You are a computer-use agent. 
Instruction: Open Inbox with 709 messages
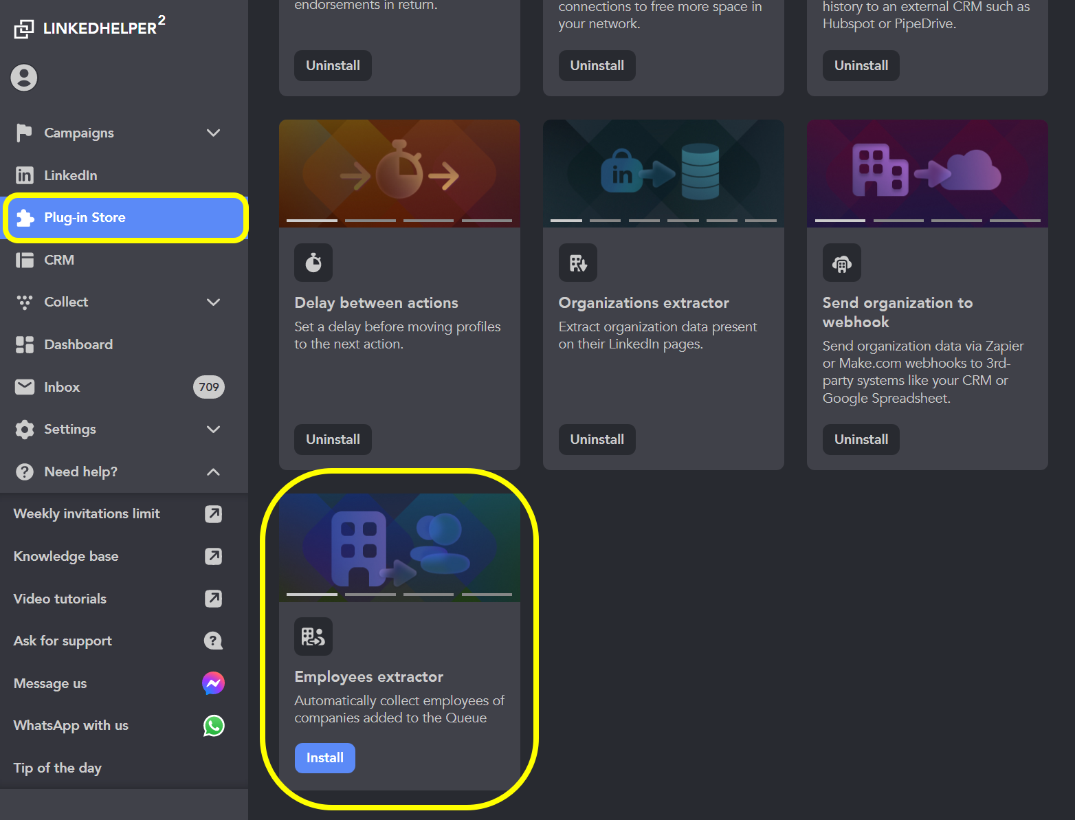62,387
